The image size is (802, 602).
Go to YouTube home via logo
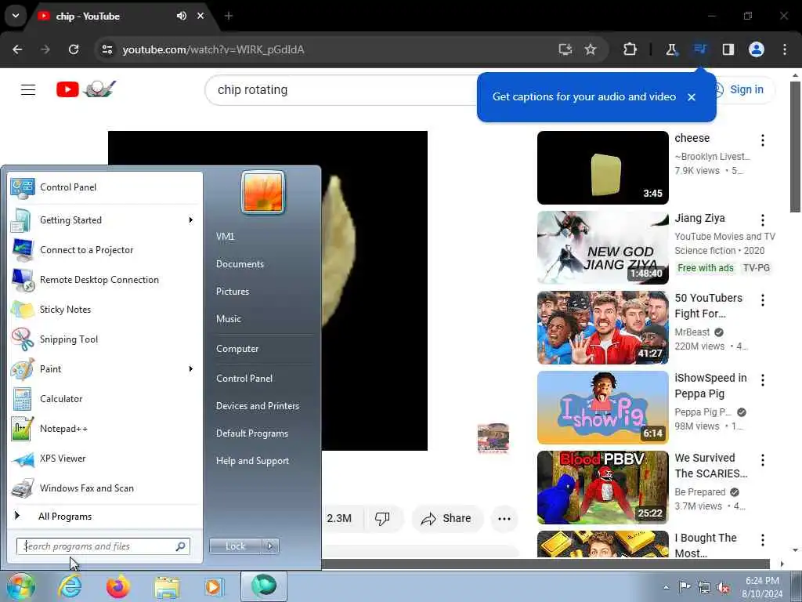coord(86,89)
